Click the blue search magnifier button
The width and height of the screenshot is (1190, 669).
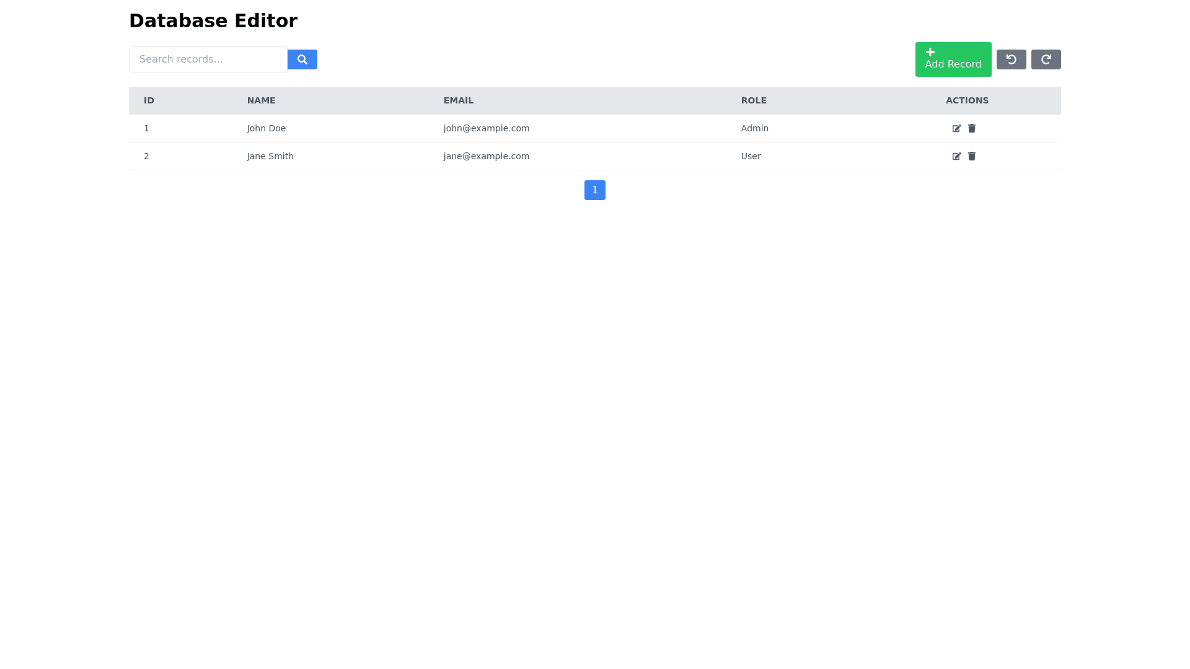tap(302, 59)
